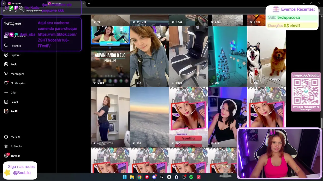The height and width of the screenshot is (181, 323).
Task: Open the Reels icon in sidebar
Action: (x=6, y=64)
